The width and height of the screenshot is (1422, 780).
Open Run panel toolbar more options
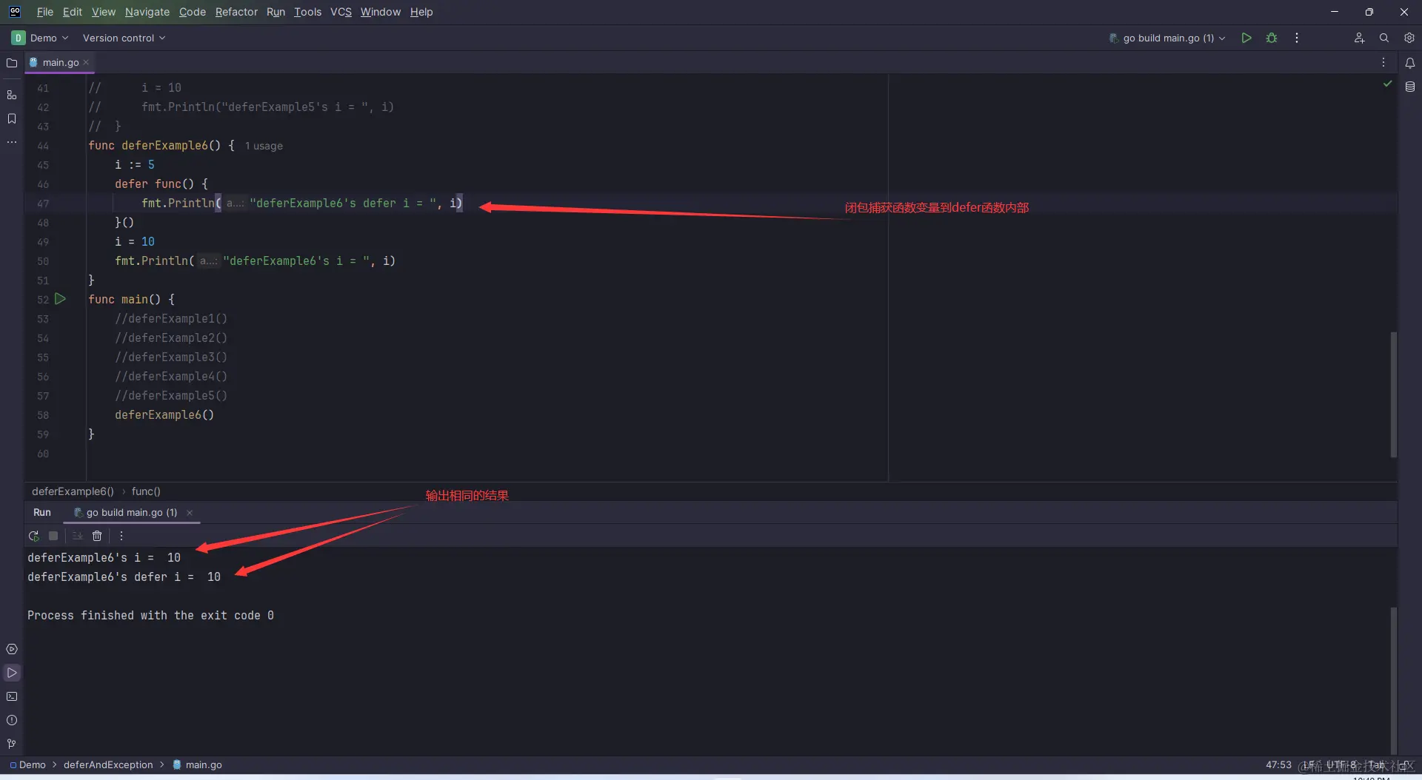pos(121,536)
